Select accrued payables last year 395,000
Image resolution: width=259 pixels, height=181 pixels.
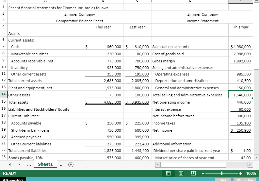click(x=137, y=137)
